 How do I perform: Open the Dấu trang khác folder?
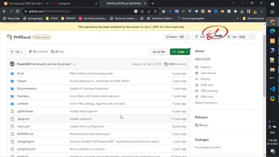(x=253, y=18)
